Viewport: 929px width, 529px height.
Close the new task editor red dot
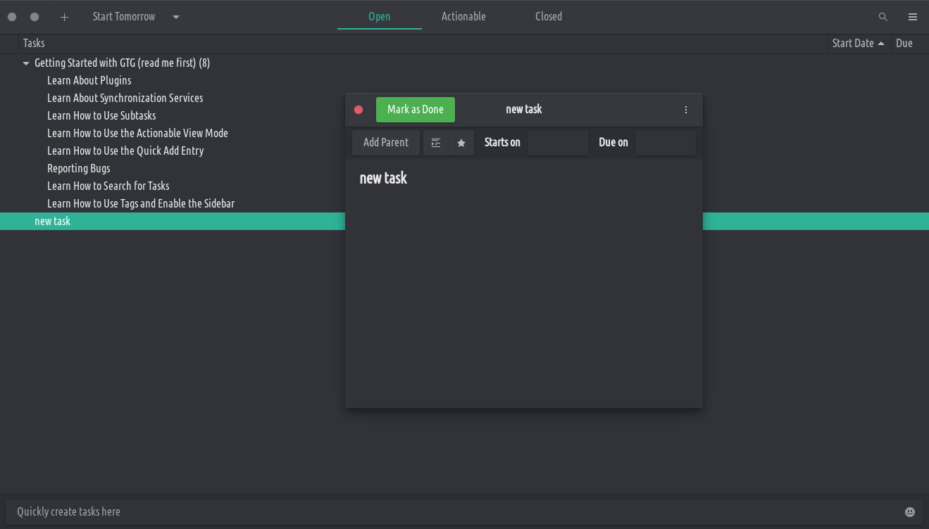358,110
